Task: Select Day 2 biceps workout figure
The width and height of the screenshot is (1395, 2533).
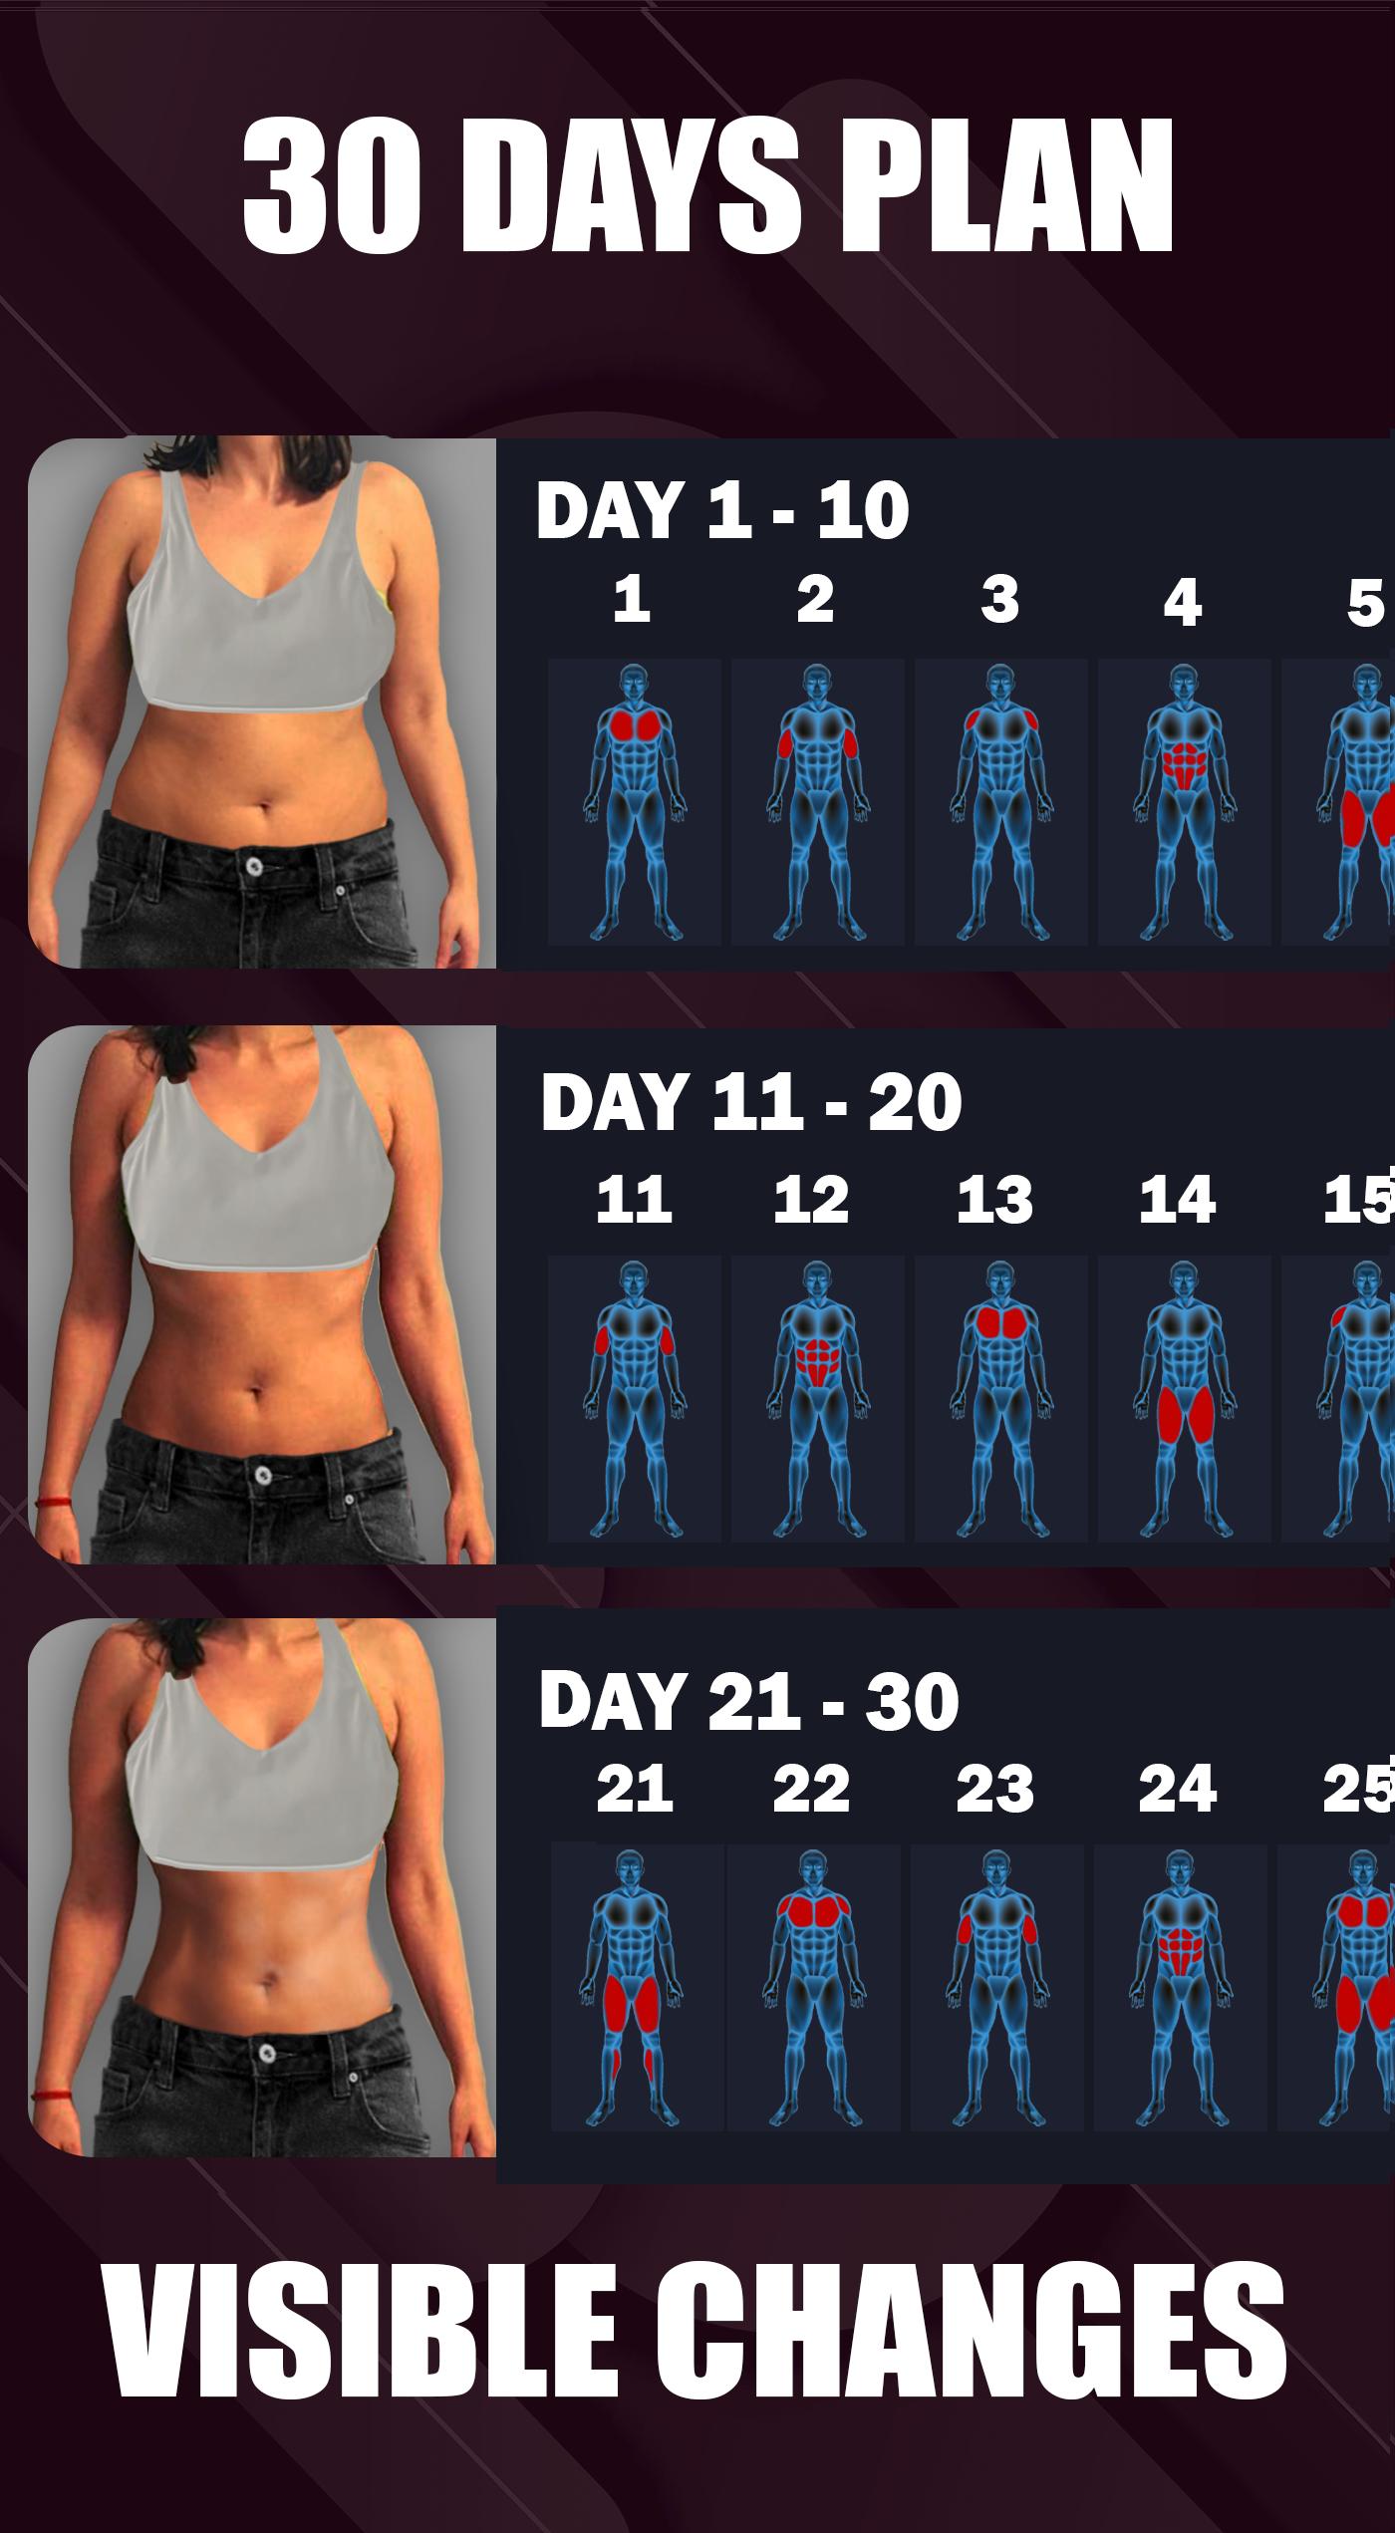Action: click(x=817, y=802)
